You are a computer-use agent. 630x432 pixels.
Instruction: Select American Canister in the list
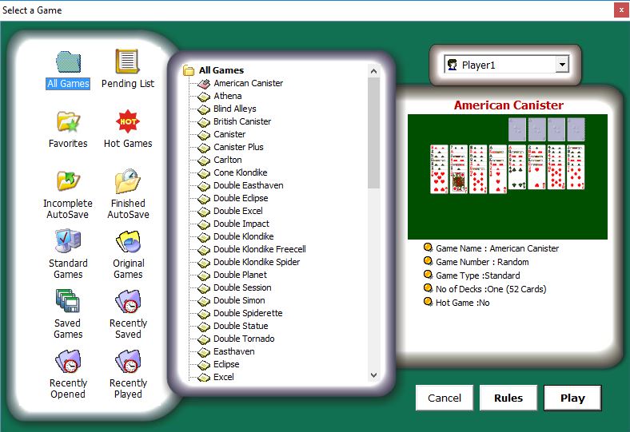point(249,83)
